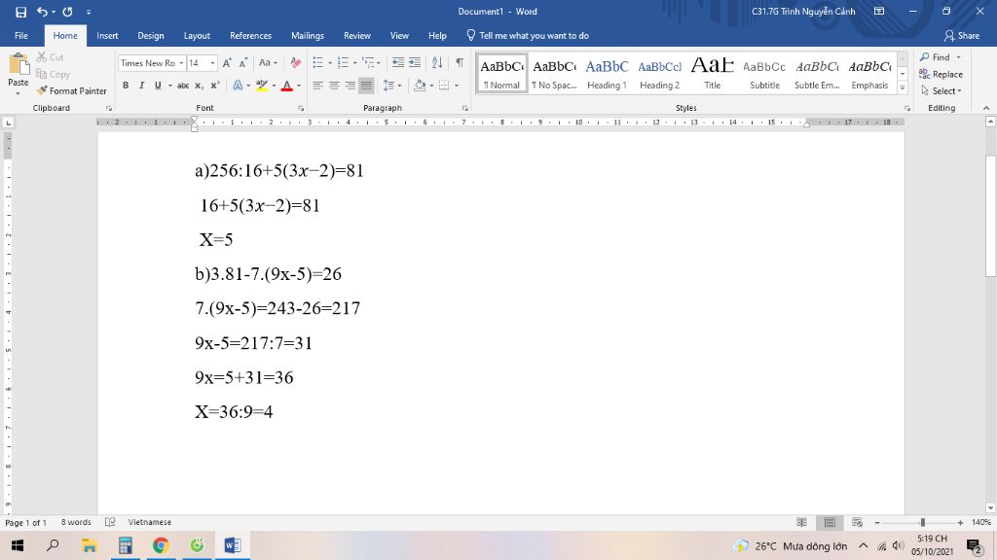Align text right
Viewport: 997px width, 560px height.
coord(351,86)
